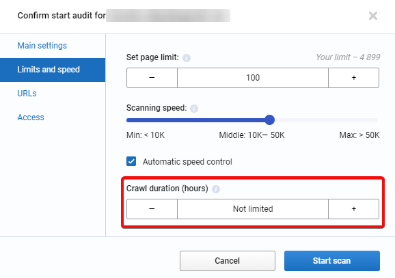Set scanning speed slider to maximum end
This screenshot has width=395, height=278.
click(377, 120)
